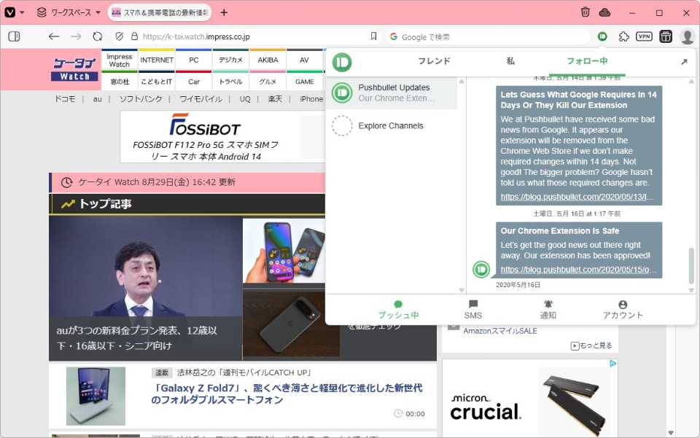700x438 pixels.
Task: Open Car nav item
Action: coord(194,82)
